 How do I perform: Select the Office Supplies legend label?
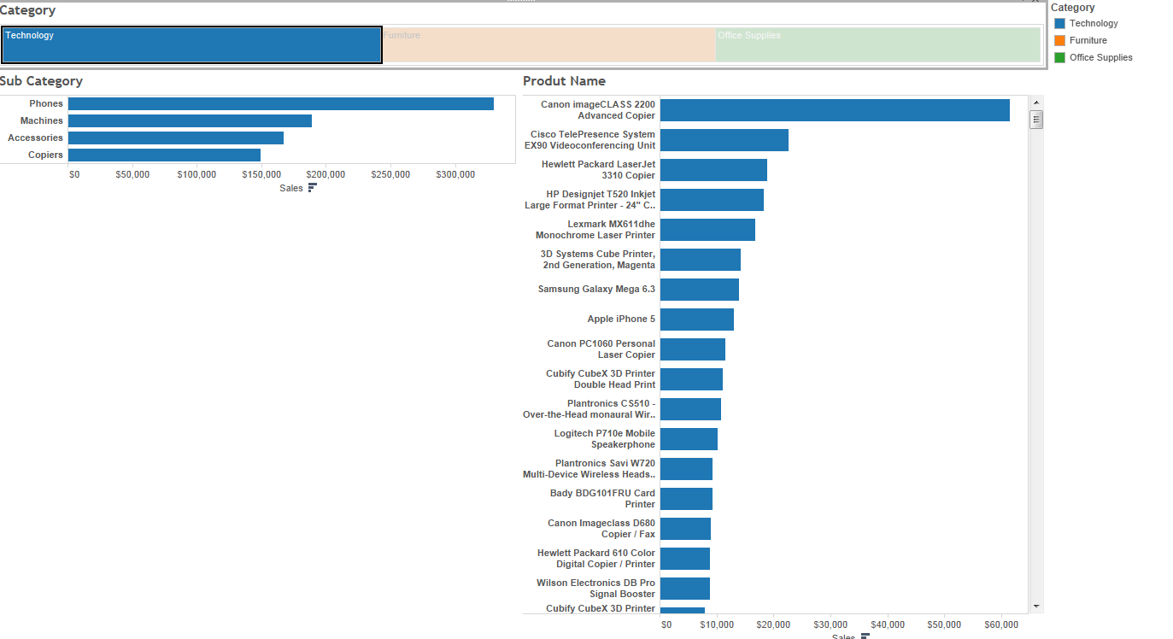[1101, 58]
